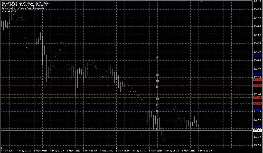Click the 104.80 price scale label
263x153 pixels.
(257, 18)
